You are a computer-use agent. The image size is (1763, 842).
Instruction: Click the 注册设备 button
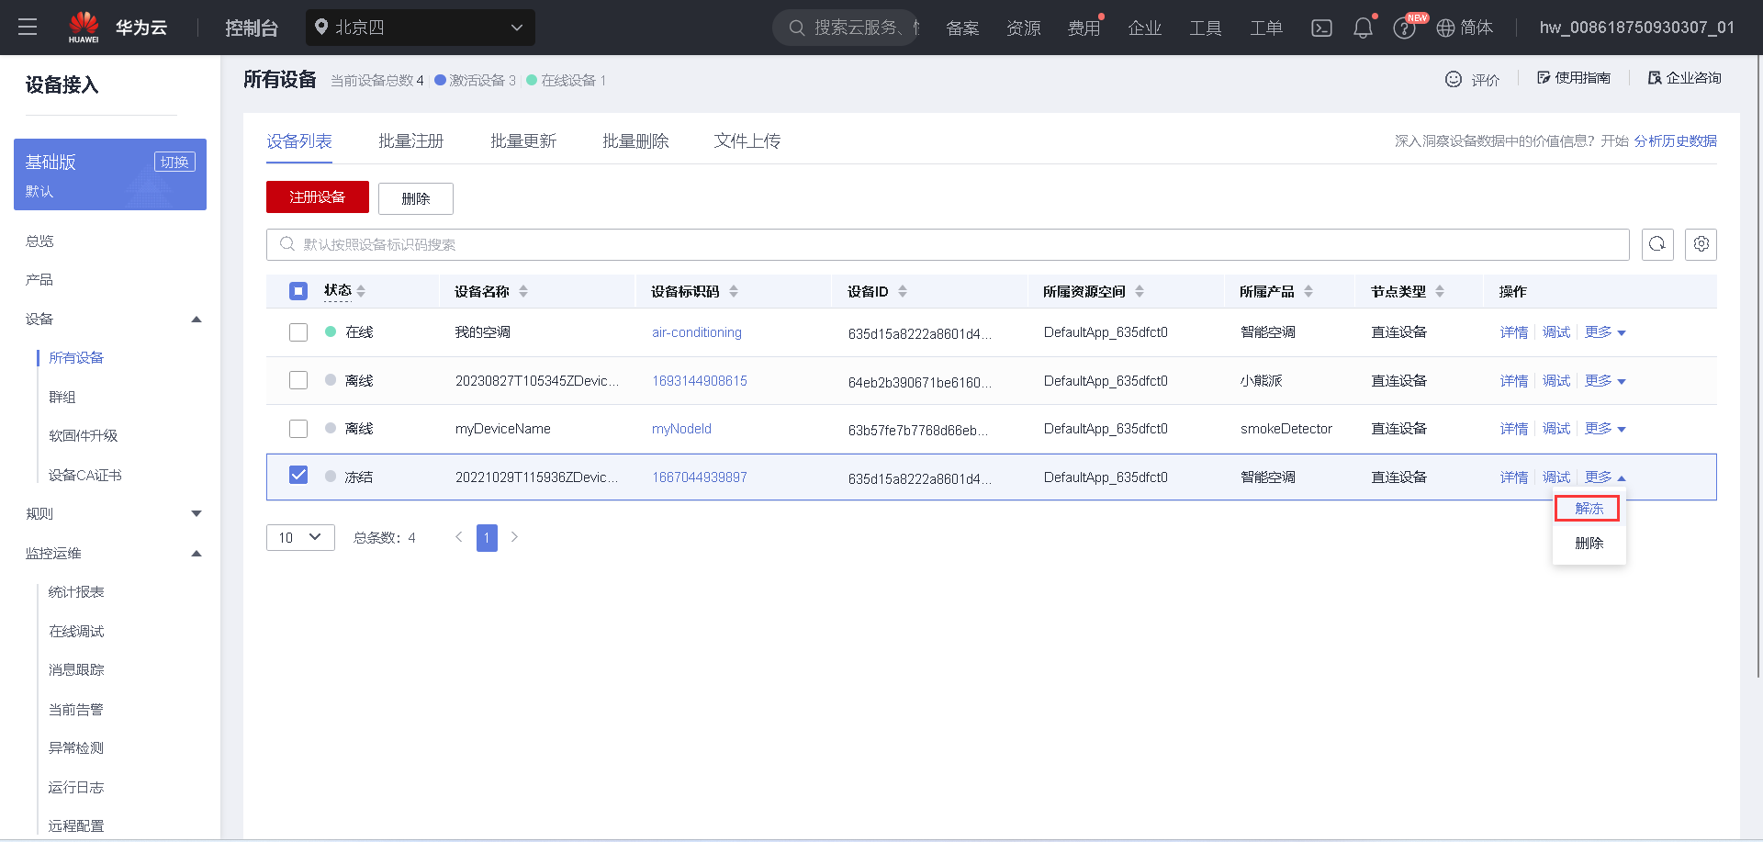coord(317,197)
